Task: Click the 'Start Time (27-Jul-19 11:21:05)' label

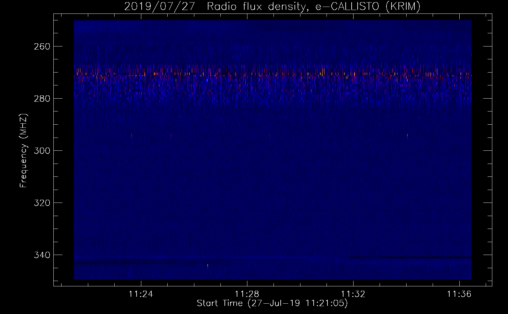Action: coord(272,303)
